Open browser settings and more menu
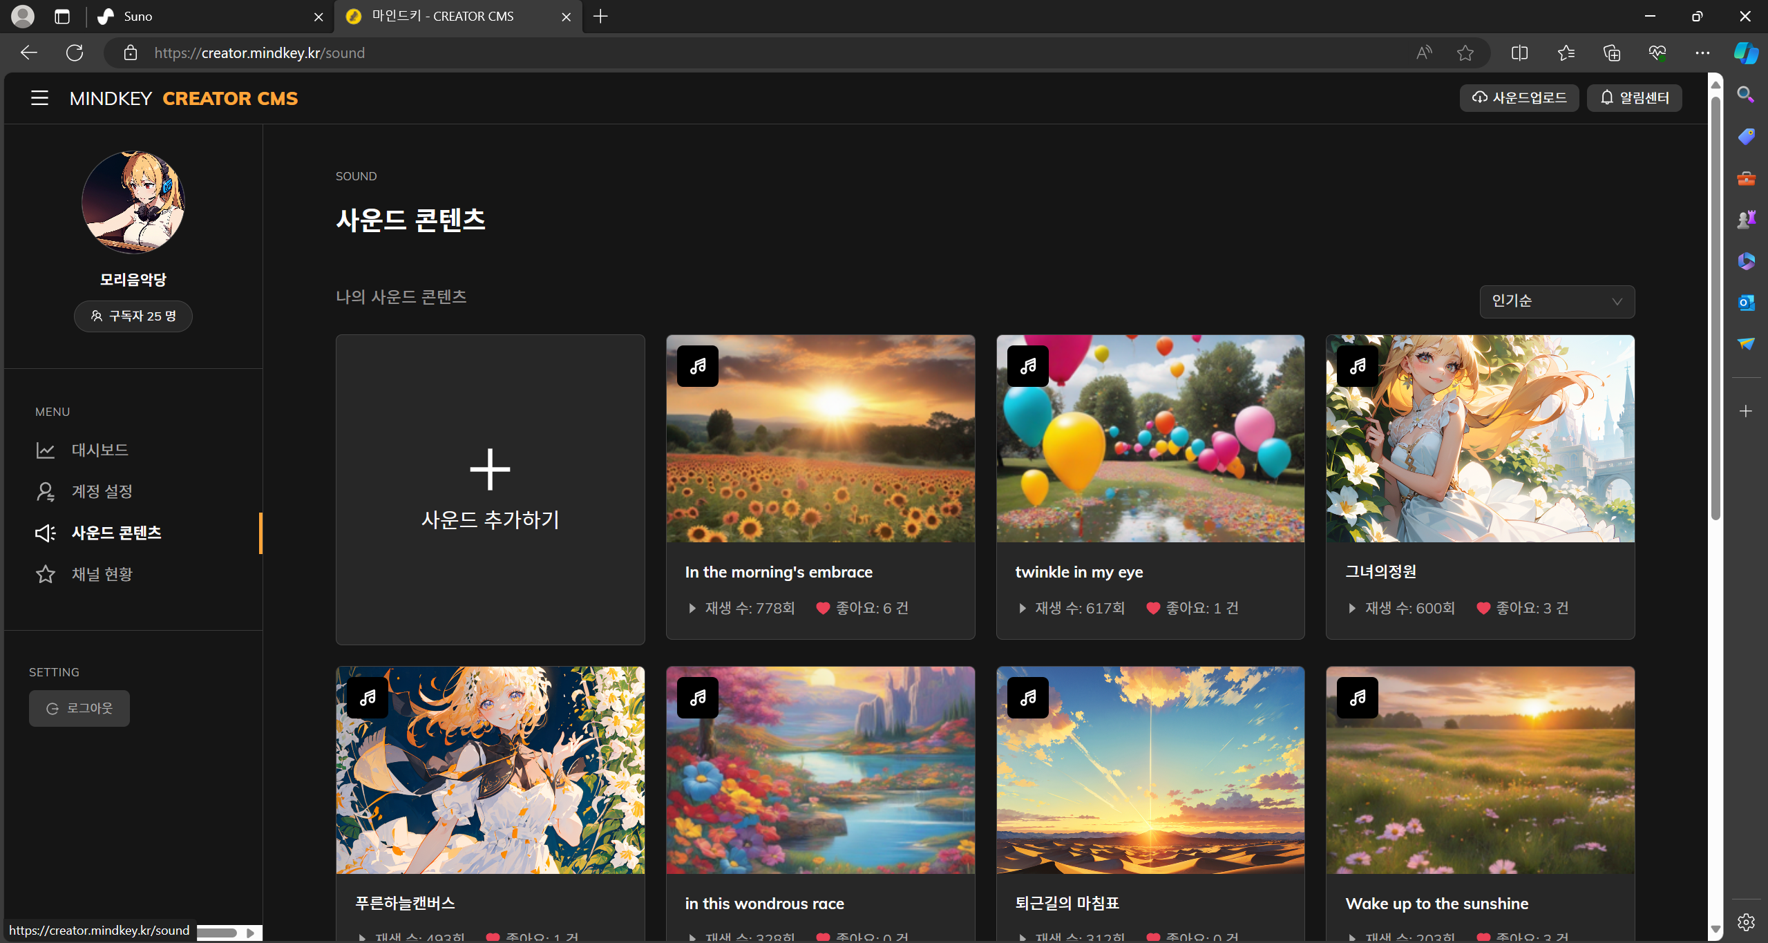The height and width of the screenshot is (943, 1768). (x=1702, y=53)
